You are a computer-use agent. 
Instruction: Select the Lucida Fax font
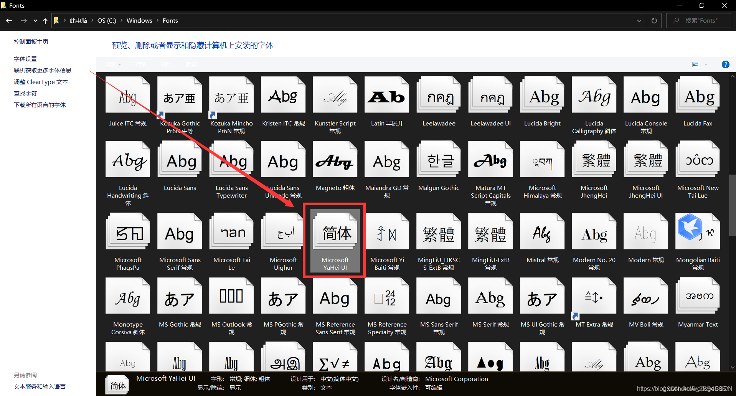[698, 102]
